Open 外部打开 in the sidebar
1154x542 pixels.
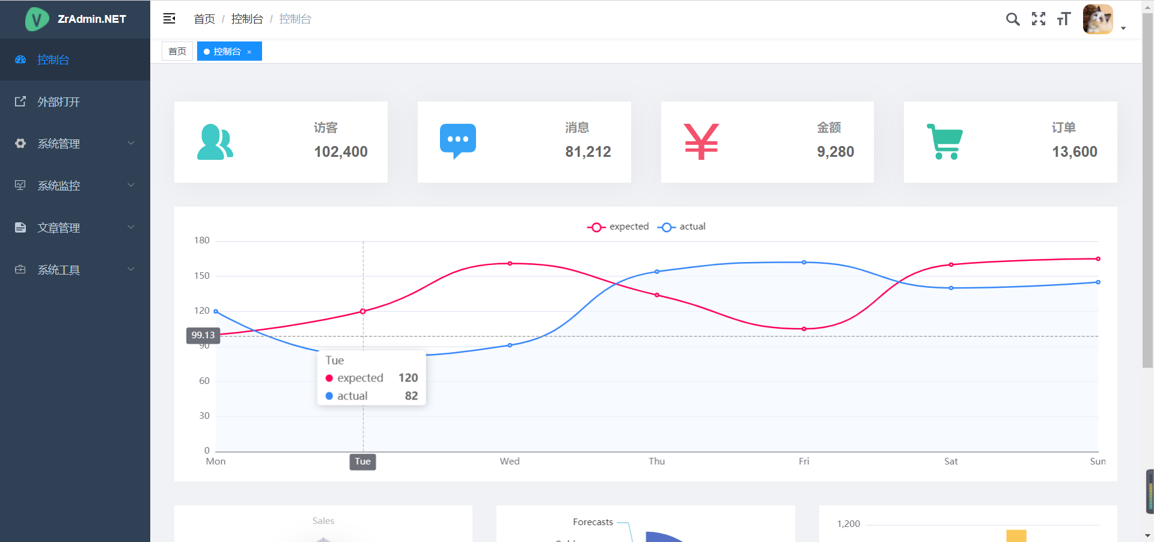58,102
